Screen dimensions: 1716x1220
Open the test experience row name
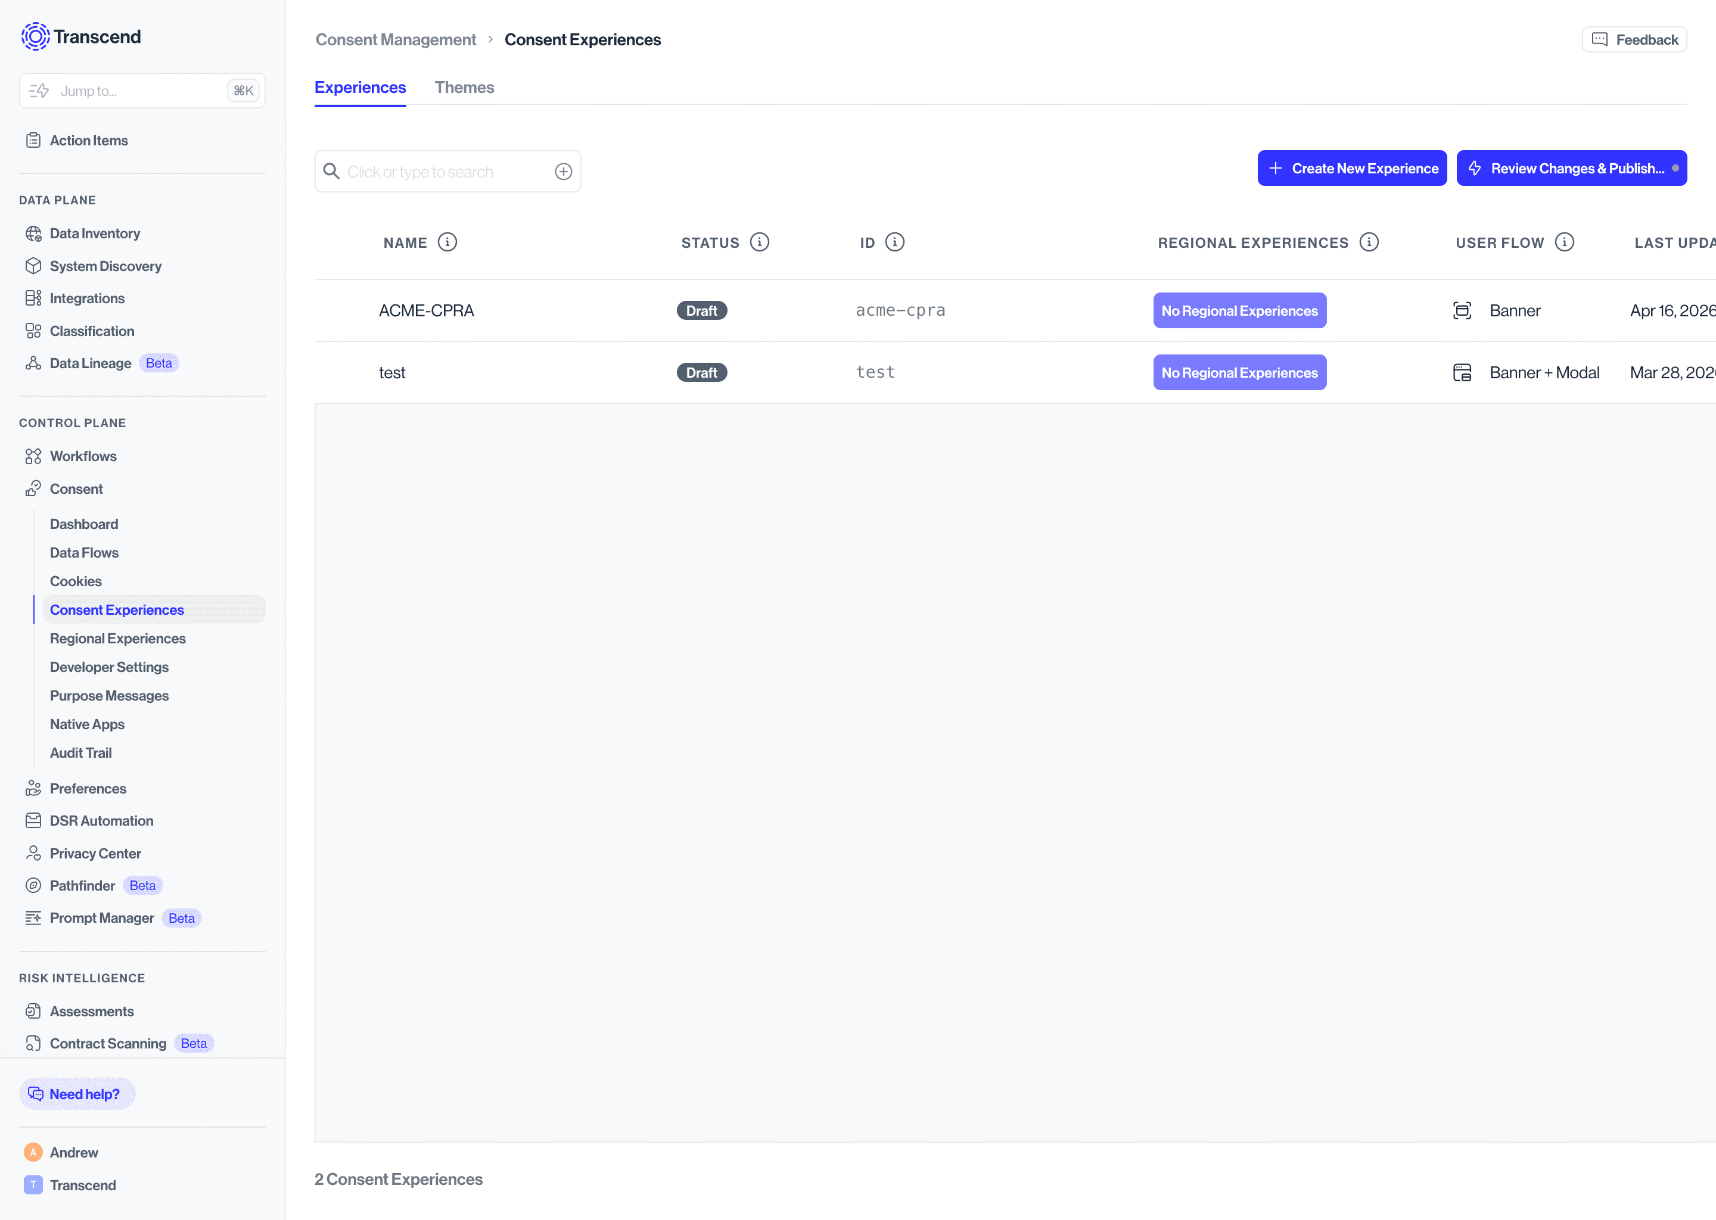pyautogui.click(x=391, y=372)
